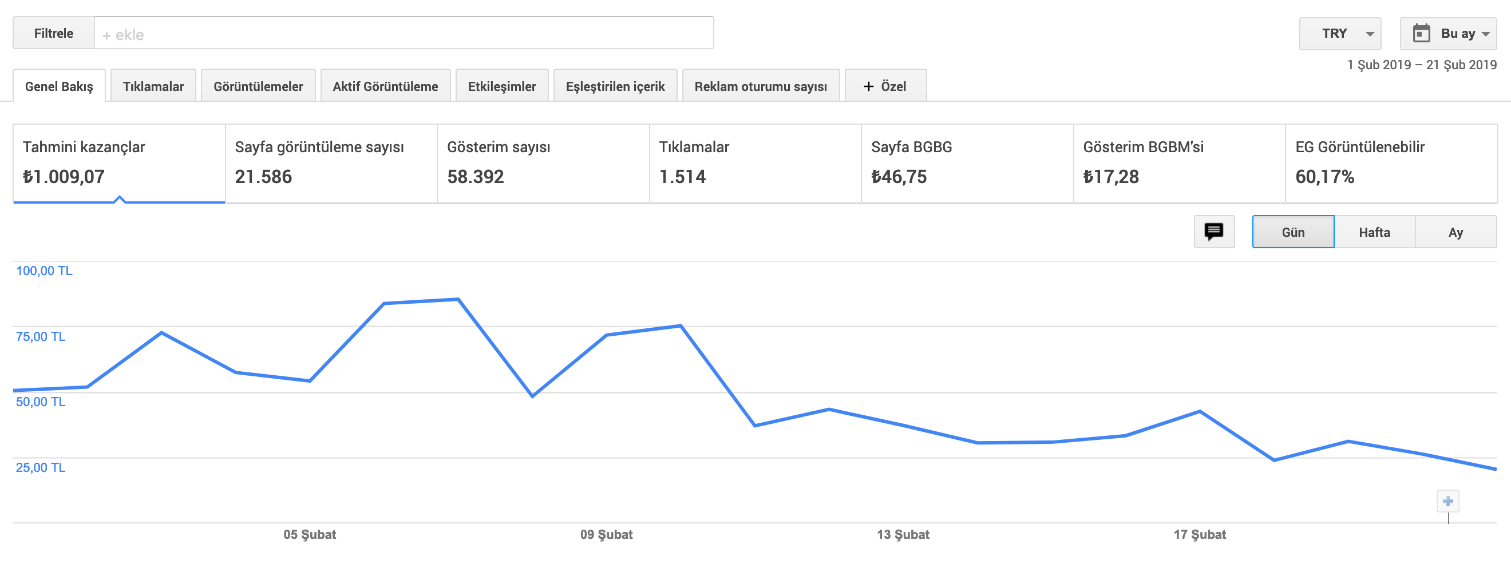
Task: Select the Tıklamalar metric card showing 1.514
Action: click(755, 164)
